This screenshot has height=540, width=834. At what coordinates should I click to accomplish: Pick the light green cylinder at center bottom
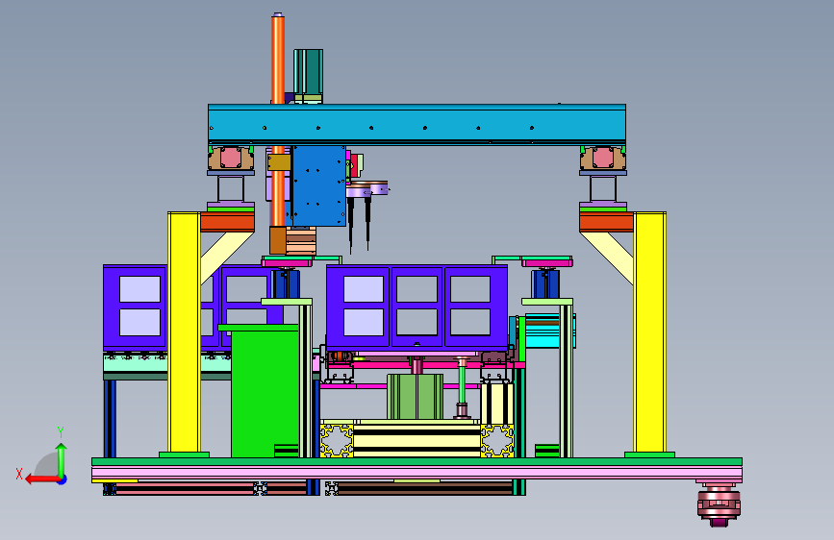415,397
